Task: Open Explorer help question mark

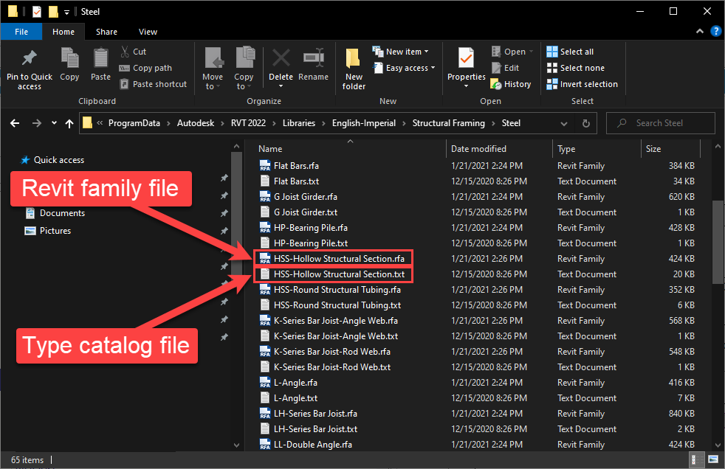Action: (715, 32)
